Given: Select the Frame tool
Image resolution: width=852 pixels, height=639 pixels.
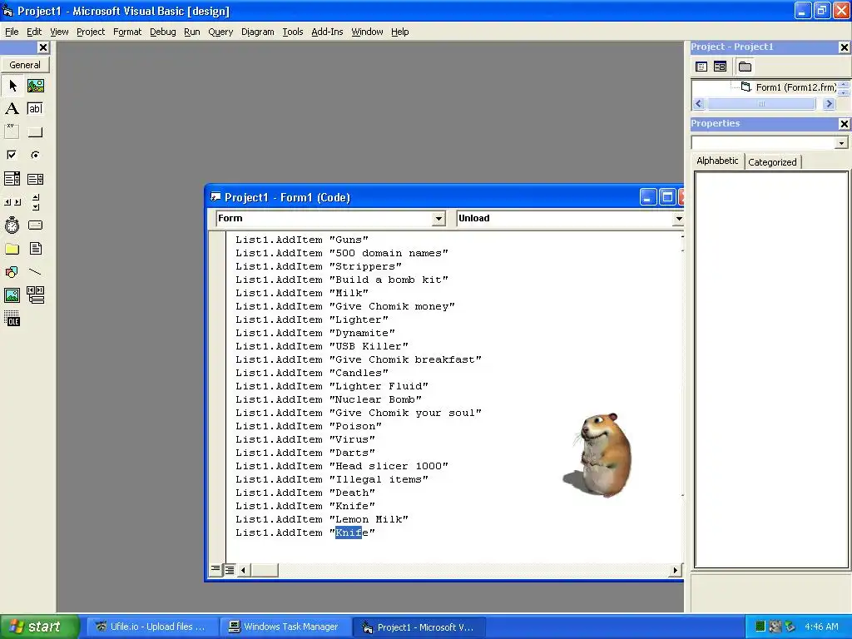Looking at the screenshot, I should click(12, 131).
